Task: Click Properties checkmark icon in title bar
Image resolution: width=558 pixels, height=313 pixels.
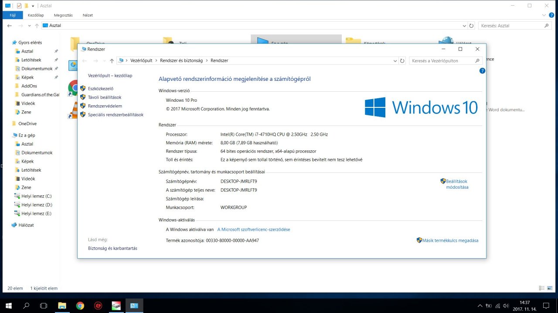Action: [19, 6]
